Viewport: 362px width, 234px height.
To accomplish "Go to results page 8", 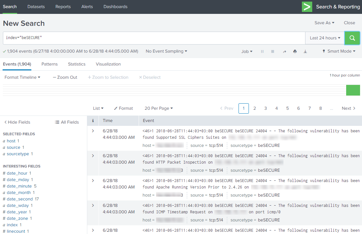I will pyautogui.click(x=320, y=108).
